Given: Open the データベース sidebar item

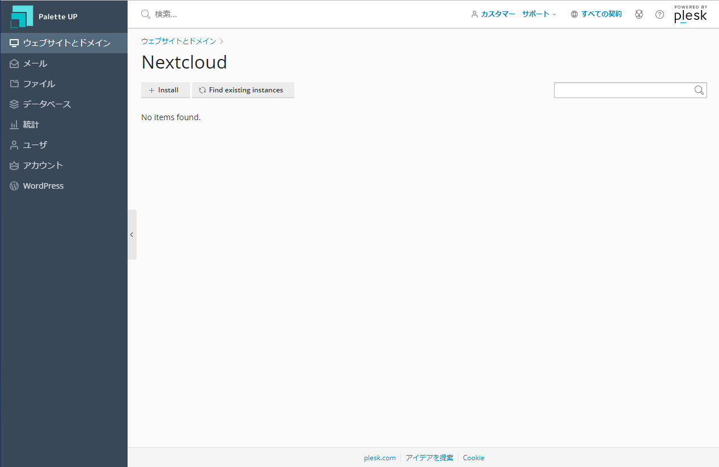Looking at the screenshot, I should point(64,104).
